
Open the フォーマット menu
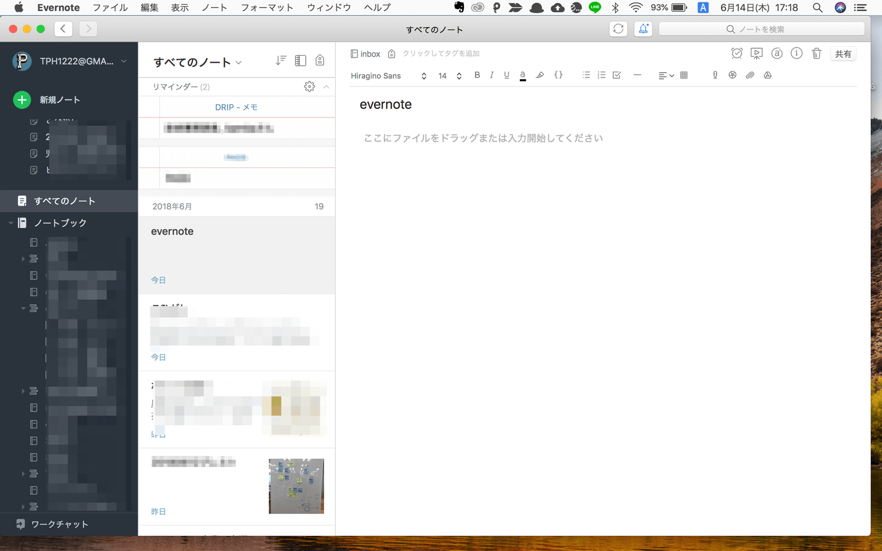click(x=267, y=8)
